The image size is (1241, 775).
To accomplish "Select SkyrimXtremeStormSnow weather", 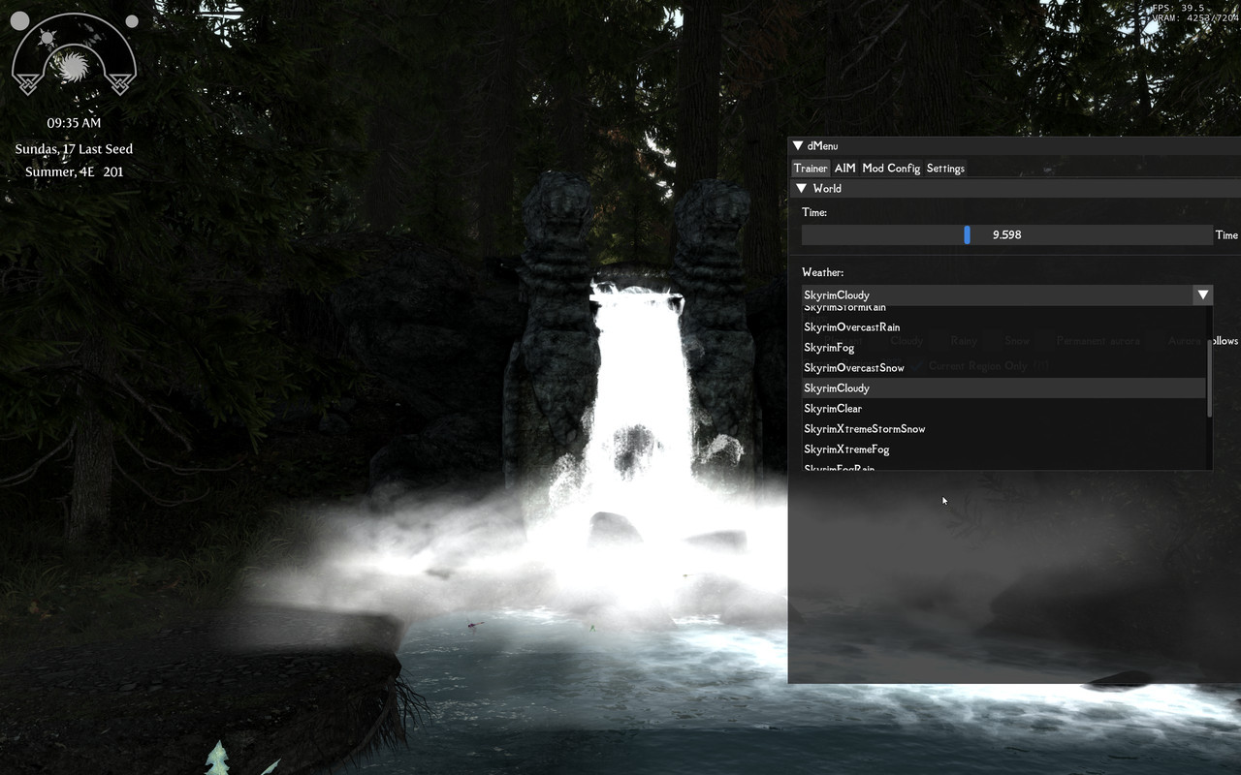I will click(x=1003, y=429).
